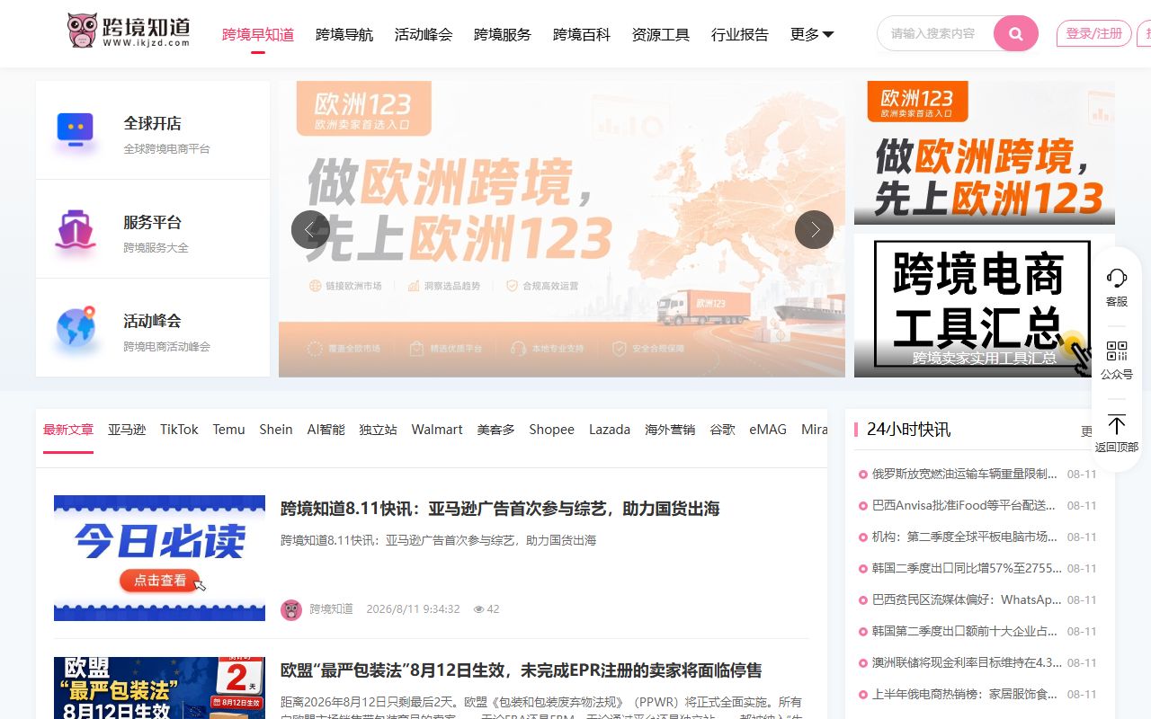Go to previous carousel slide arrow
The width and height of the screenshot is (1151, 719).
click(x=310, y=230)
